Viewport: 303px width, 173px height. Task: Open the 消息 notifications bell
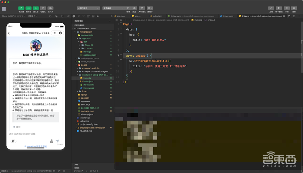tap(294, 8)
